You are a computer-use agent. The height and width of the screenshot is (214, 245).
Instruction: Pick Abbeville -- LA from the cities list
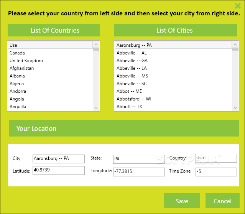pyautogui.click(x=173, y=68)
